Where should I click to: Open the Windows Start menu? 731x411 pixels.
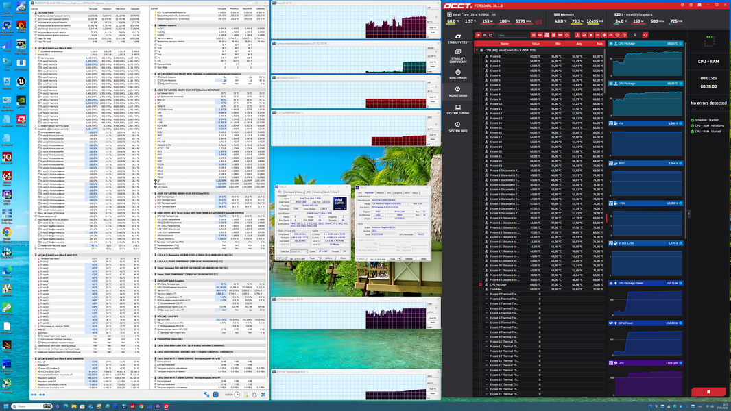[x=6, y=406]
